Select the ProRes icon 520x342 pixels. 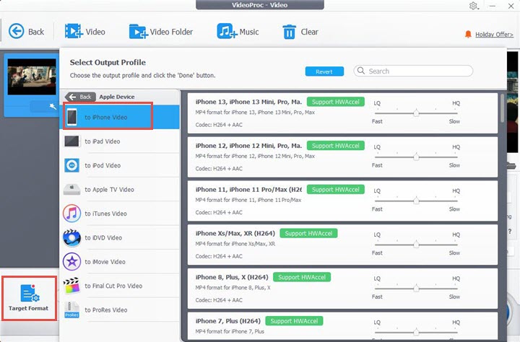(71, 310)
